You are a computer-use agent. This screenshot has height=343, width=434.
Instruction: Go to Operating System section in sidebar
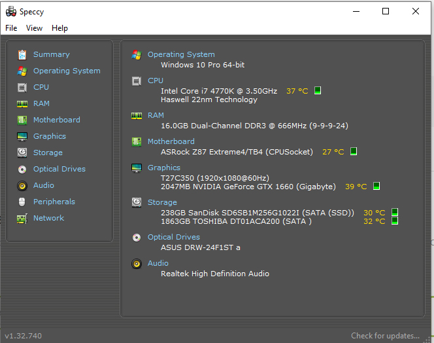tap(67, 71)
